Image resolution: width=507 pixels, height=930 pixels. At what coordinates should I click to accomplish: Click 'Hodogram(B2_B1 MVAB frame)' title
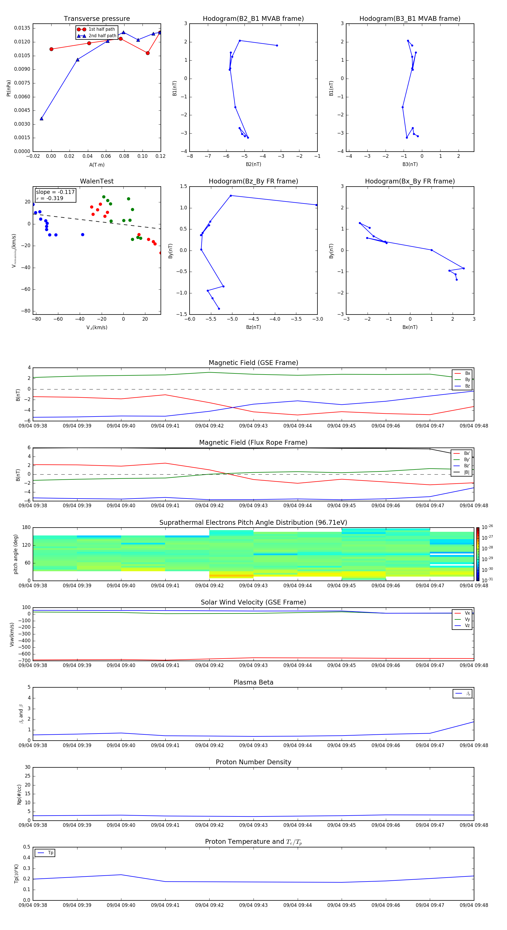click(253, 18)
